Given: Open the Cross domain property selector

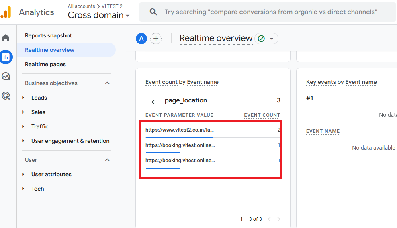Looking at the screenshot, I should coord(98,15).
